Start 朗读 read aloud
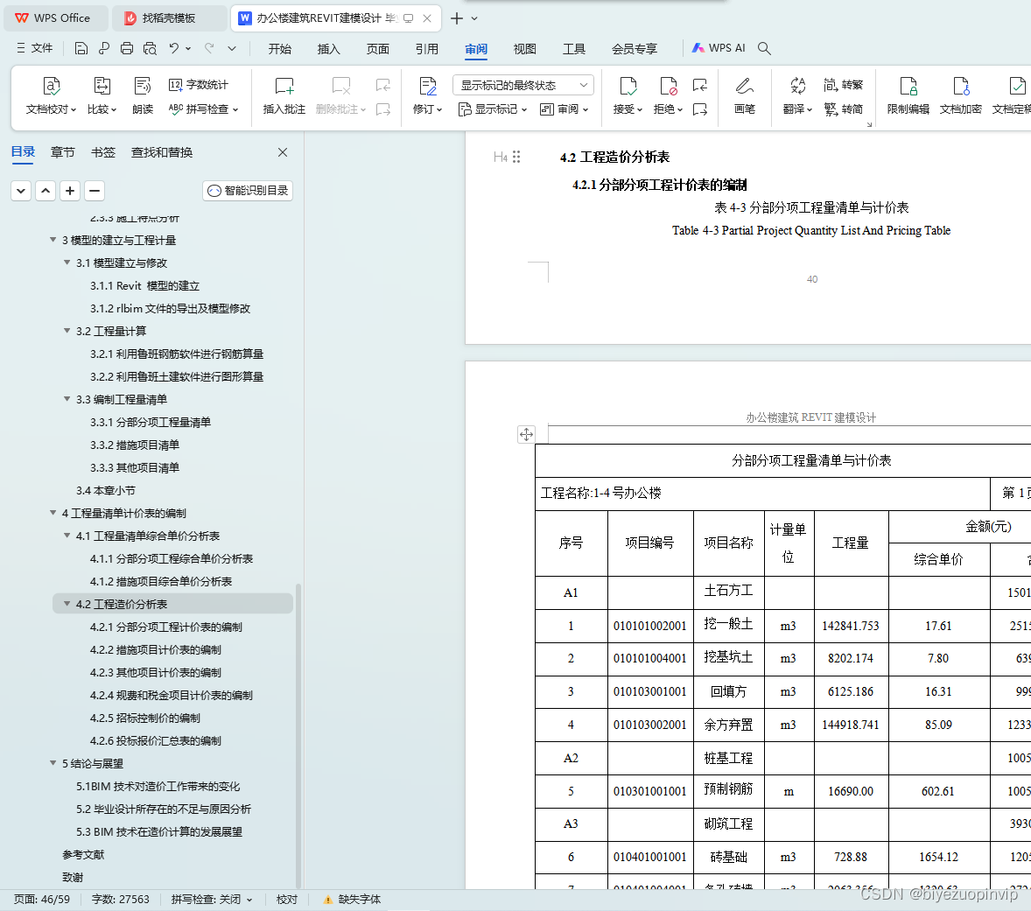This screenshot has height=911, width=1031. click(142, 95)
